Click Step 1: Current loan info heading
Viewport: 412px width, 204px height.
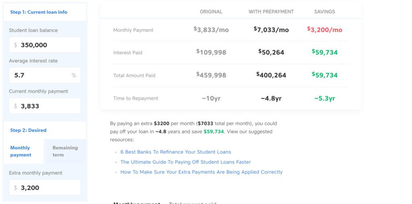pos(39,12)
